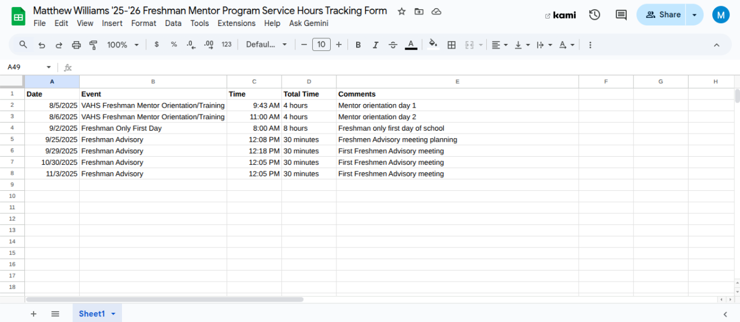The image size is (740, 322).
Task: Open the text color picker
Action: [x=411, y=45]
